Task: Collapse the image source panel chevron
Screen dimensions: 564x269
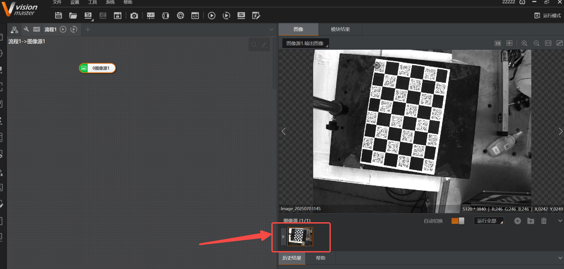Action: [x=560, y=221]
